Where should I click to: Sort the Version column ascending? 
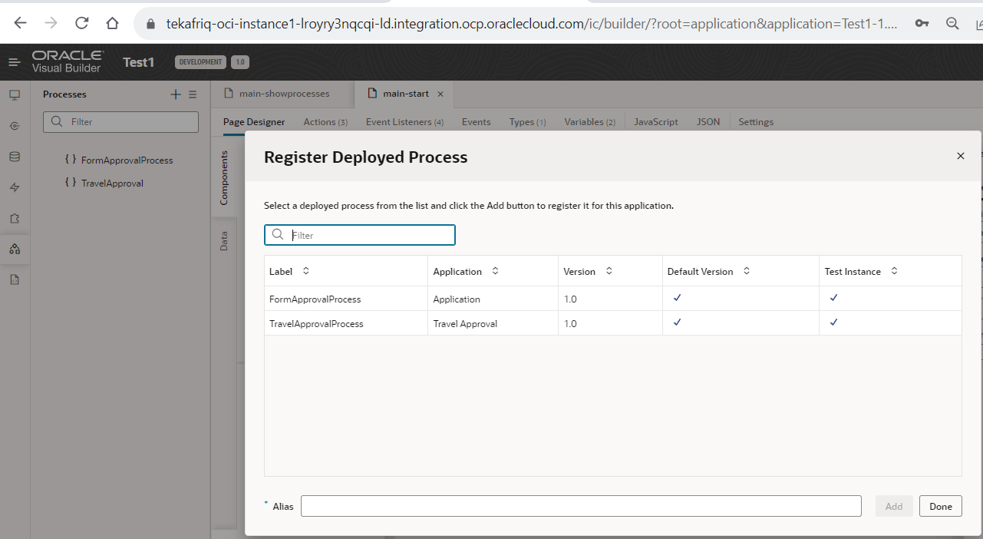pyautogui.click(x=609, y=270)
